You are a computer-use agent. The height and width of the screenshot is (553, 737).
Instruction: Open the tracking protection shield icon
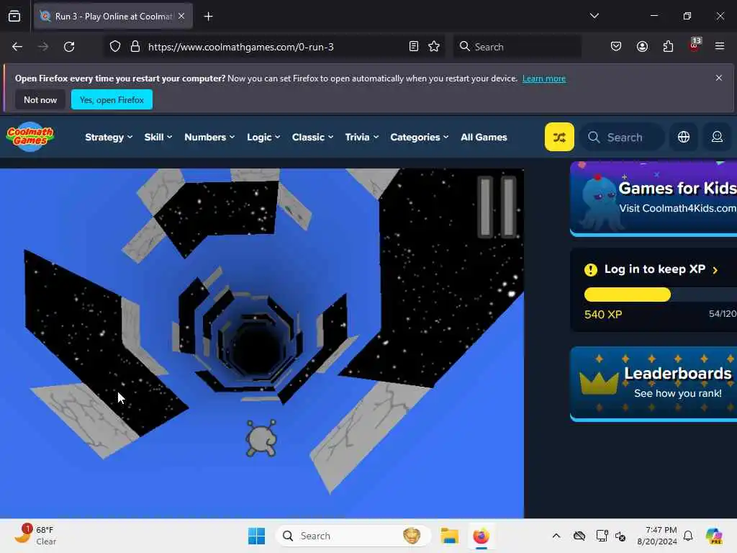(x=115, y=47)
